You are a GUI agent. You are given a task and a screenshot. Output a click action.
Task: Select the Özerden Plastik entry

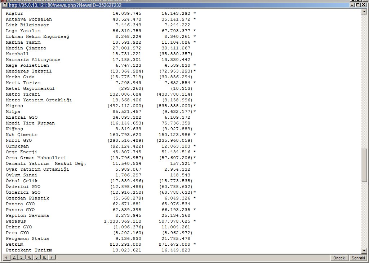(x=27, y=198)
